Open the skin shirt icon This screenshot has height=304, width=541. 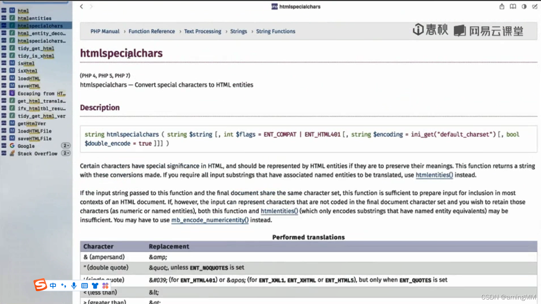click(x=95, y=286)
